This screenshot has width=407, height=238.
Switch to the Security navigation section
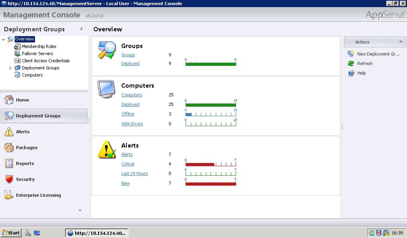[25, 179]
